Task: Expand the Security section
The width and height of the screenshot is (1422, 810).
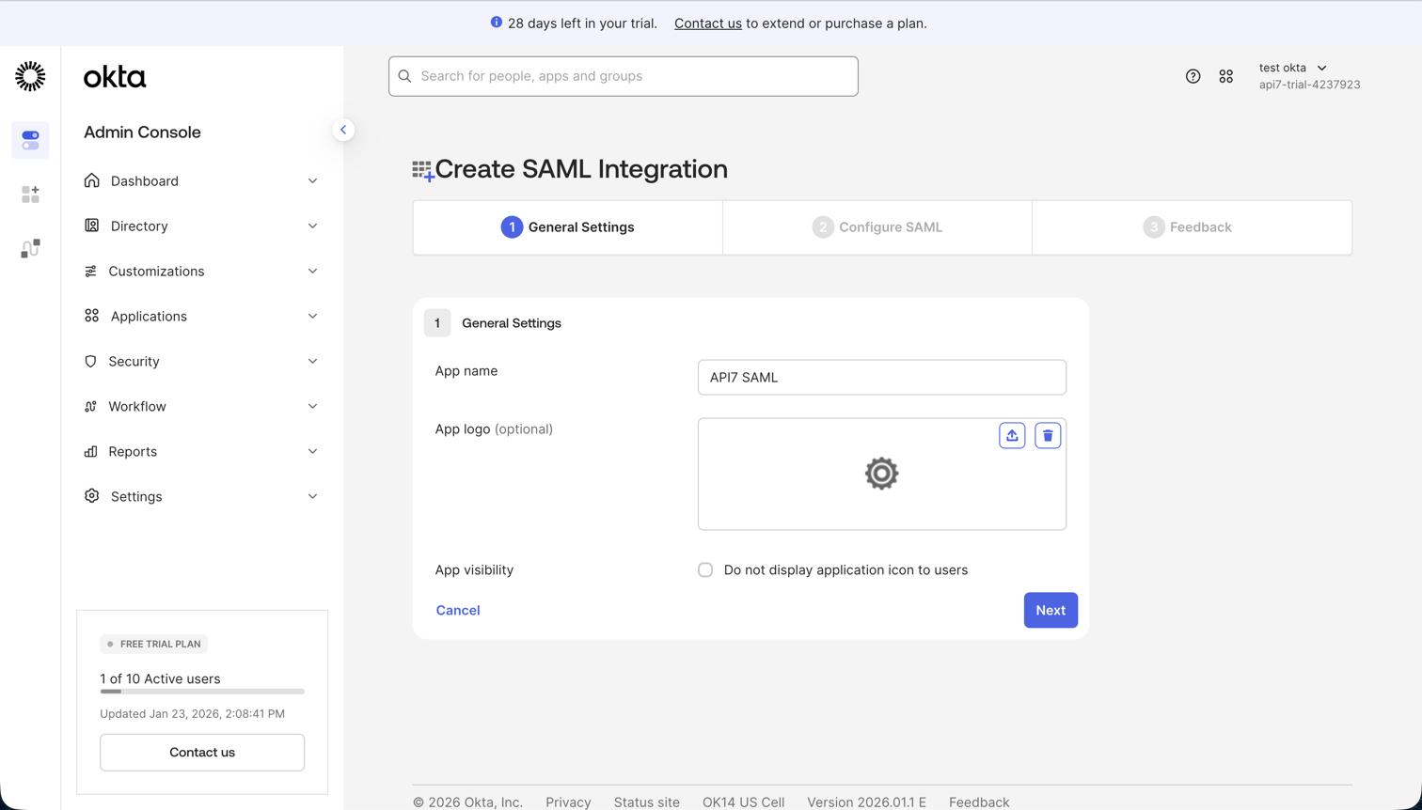Action: point(201,361)
